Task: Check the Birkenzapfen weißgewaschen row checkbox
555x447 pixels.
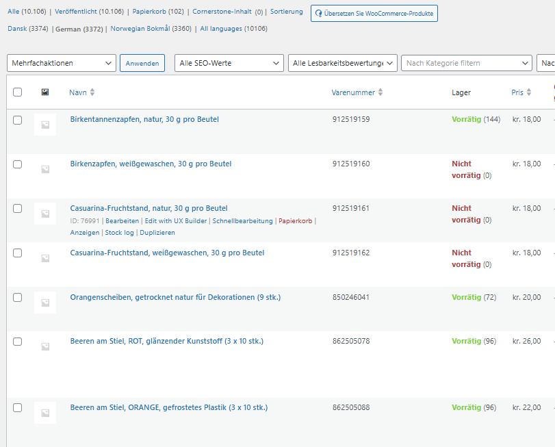Action: tap(18, 164)
